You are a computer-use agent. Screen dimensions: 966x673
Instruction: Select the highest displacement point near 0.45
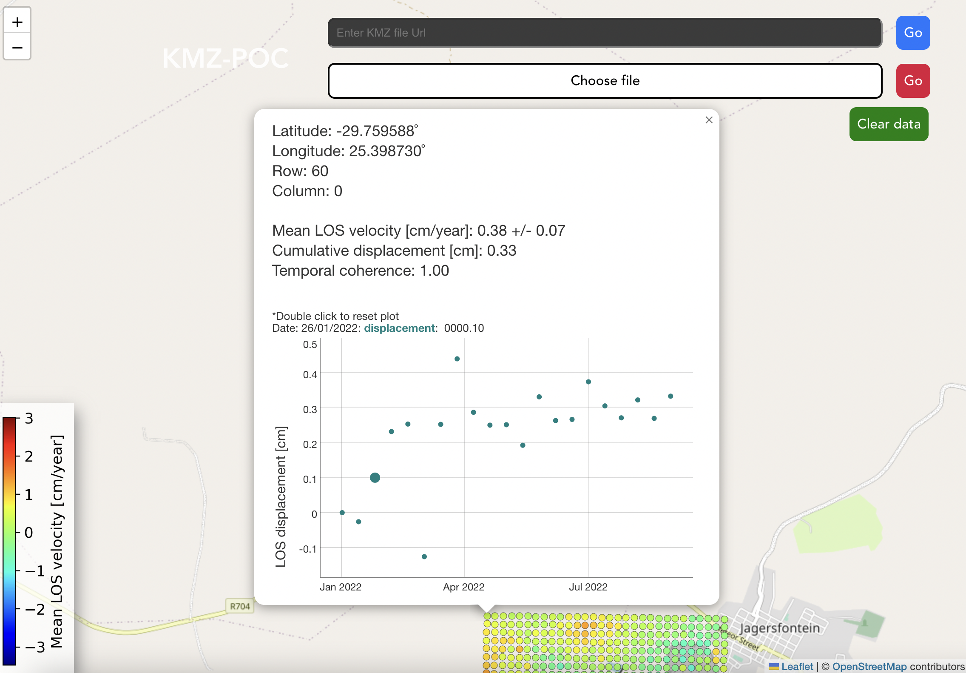pyautogui.click(x=457, y=359)
